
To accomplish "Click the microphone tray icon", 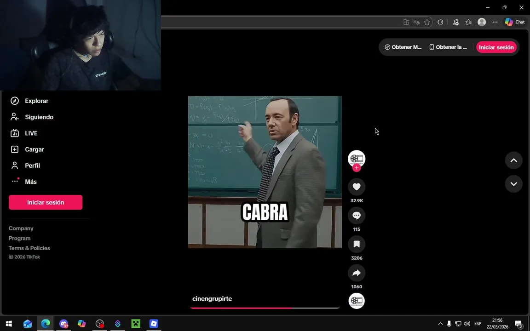I will point(449,324).
